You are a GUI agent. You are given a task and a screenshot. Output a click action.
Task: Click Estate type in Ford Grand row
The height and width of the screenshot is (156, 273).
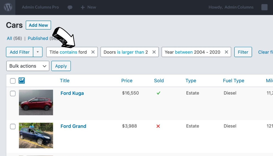(192, 126)
